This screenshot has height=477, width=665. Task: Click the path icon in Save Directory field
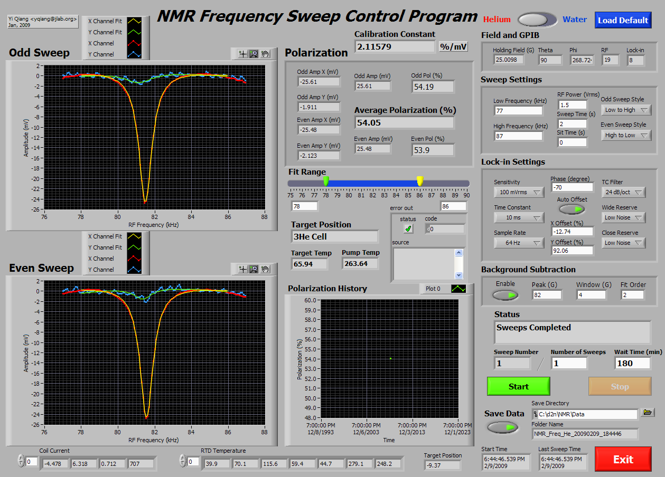click(536, 414)
